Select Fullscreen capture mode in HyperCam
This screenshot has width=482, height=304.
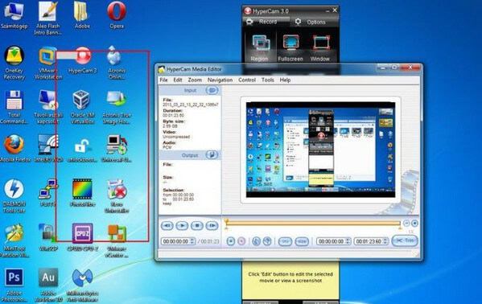tap(290, 47)
